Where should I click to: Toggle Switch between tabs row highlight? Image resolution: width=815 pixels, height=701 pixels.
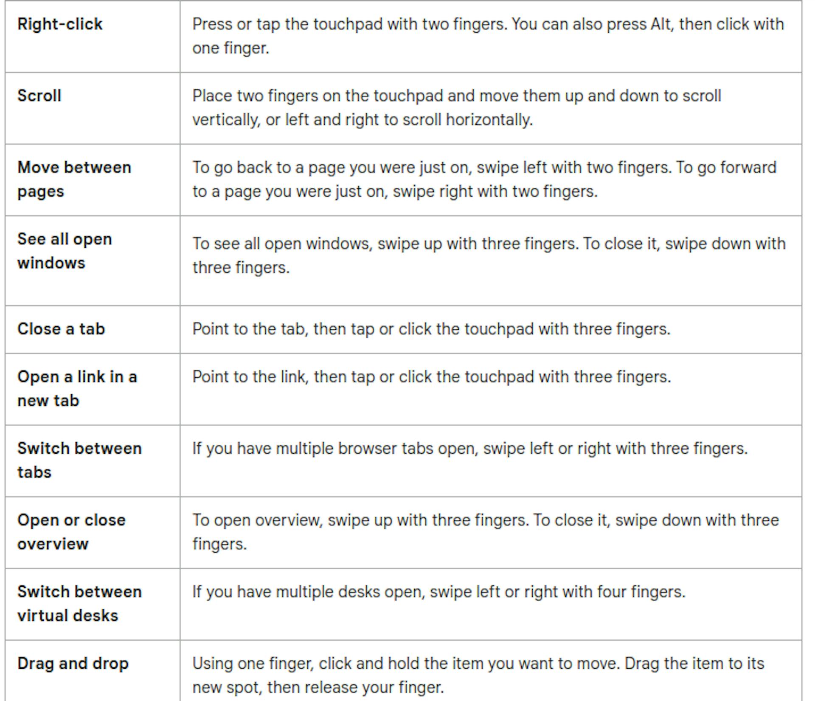pos(407,451)
